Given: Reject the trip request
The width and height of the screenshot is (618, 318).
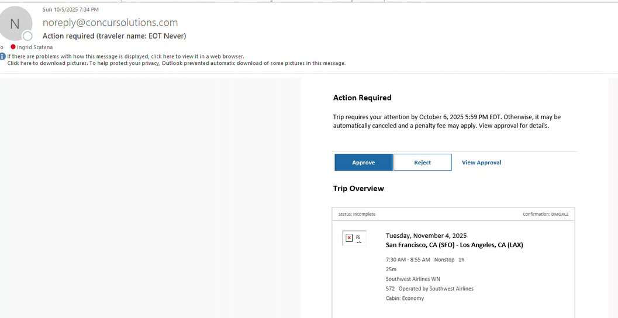Looking at the screenshot, I should click(x=423, y=163).
